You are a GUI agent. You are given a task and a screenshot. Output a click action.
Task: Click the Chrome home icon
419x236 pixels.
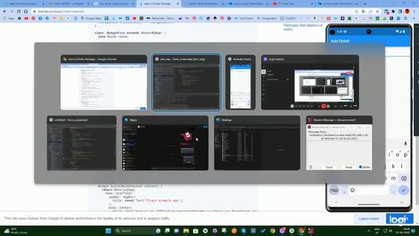[26, 12]
